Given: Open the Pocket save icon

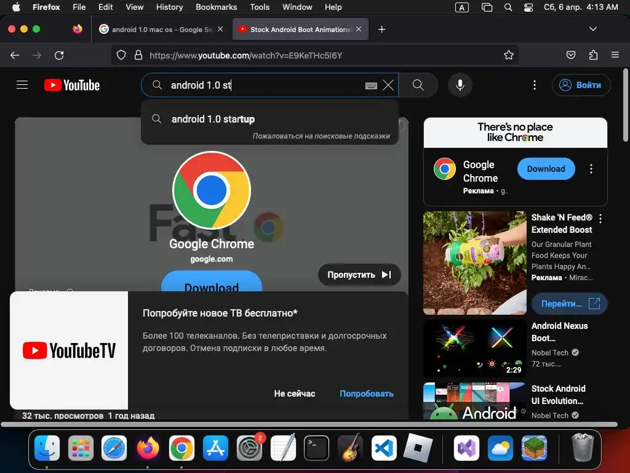Looking at the screenshot, I should click(x=571, y=55).
